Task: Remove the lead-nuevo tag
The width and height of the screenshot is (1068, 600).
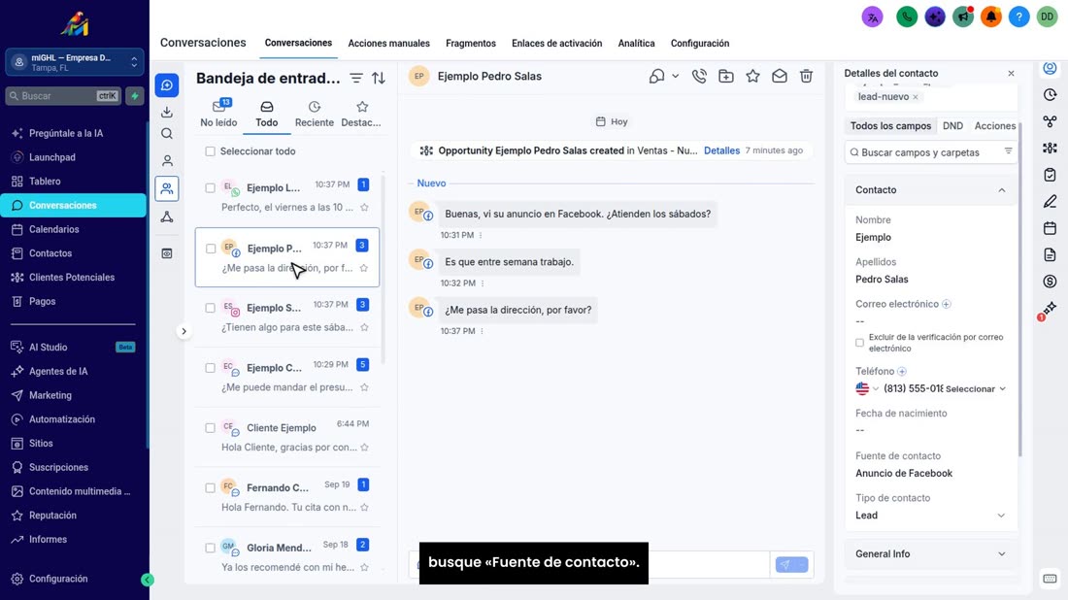Action: click(x=916, y=97)
